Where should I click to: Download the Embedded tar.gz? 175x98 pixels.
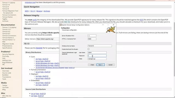pyautogui.click(x=38, y=83)
